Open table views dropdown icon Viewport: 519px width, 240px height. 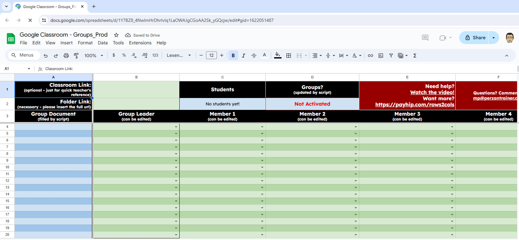coord(403,55)
